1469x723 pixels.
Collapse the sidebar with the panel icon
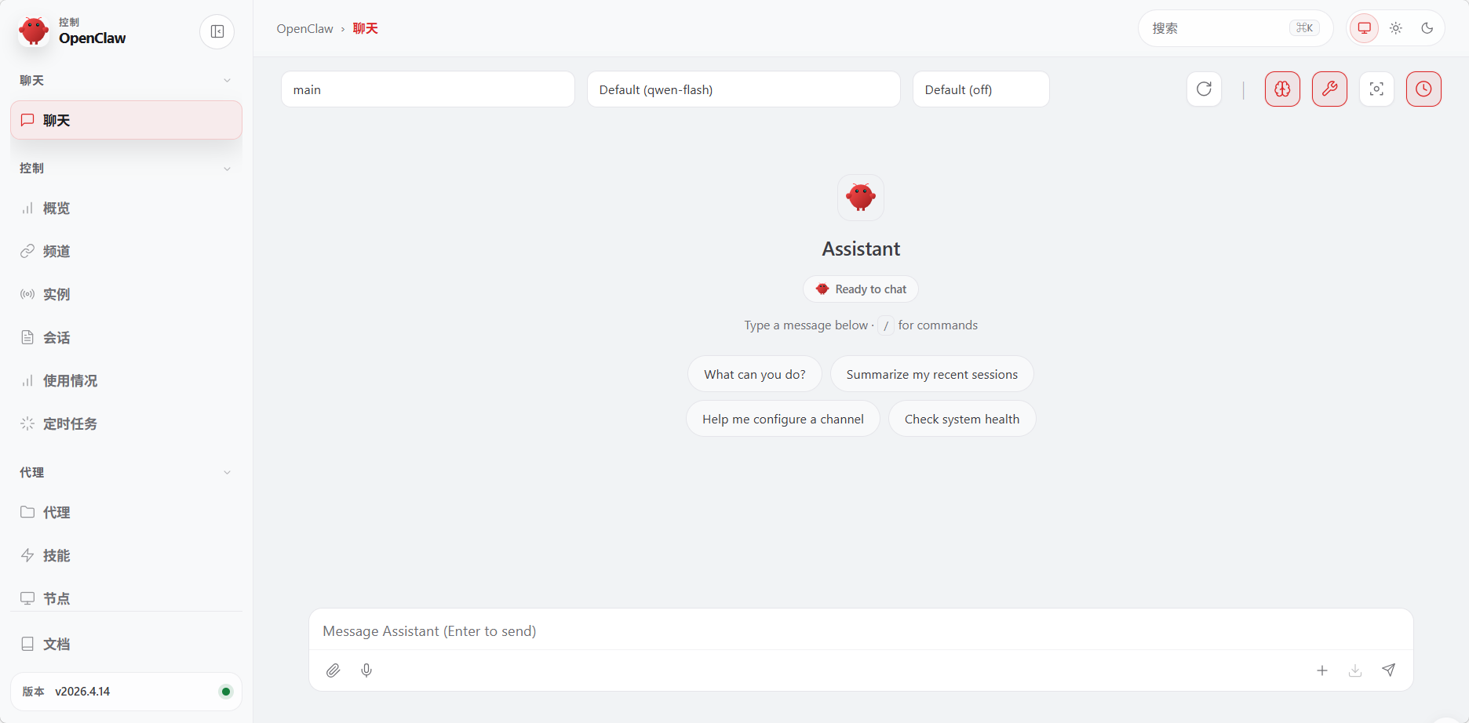click(217, 31)
